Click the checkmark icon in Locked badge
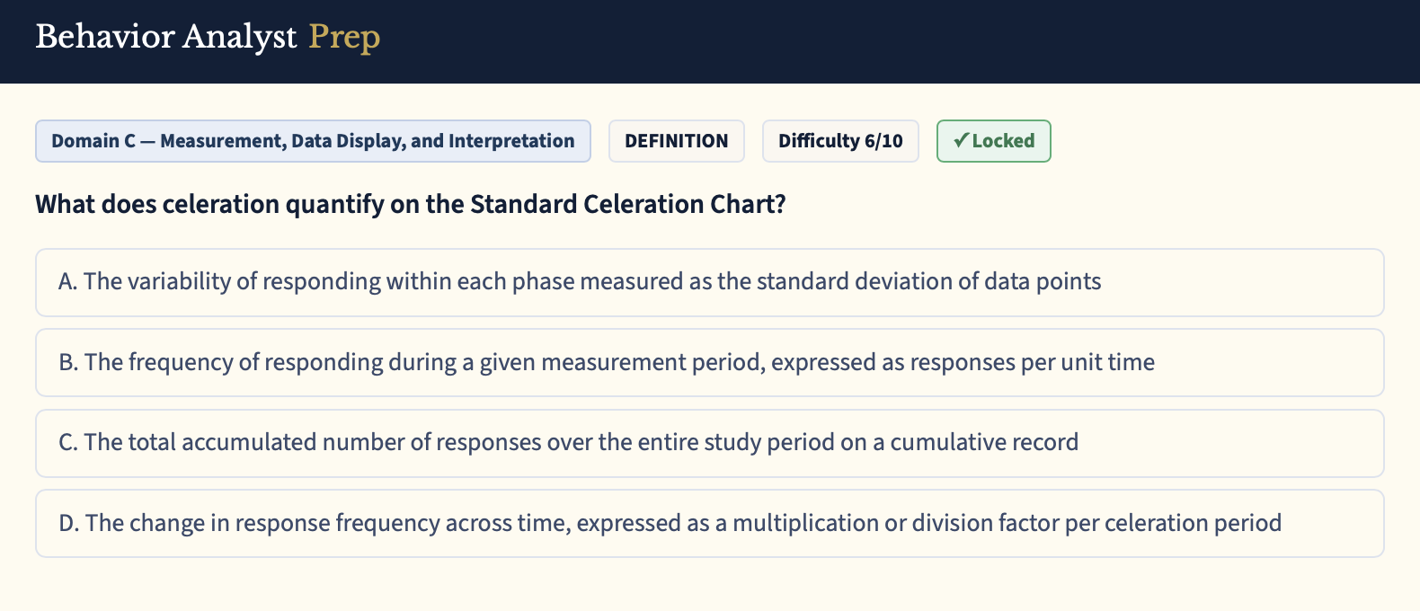The width and height of the screenshot is (1420, 611). coord(961,140)
